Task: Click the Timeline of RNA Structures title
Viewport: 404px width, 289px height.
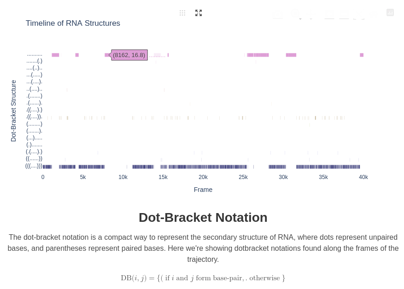Action: click(x=73, y=23)
